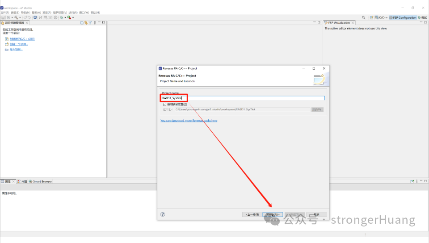Click the Browse button beside location path

coord(317,109)
